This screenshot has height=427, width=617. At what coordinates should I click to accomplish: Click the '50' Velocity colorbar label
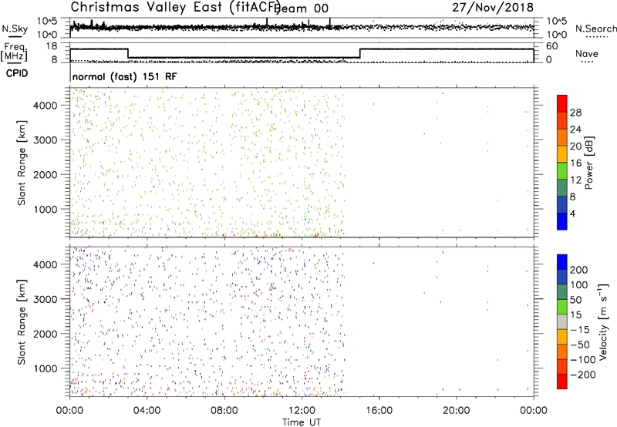tap(575, 300)
